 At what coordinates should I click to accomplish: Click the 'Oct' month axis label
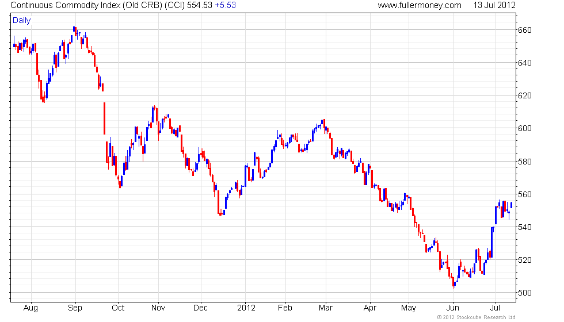tap(118, 308)
